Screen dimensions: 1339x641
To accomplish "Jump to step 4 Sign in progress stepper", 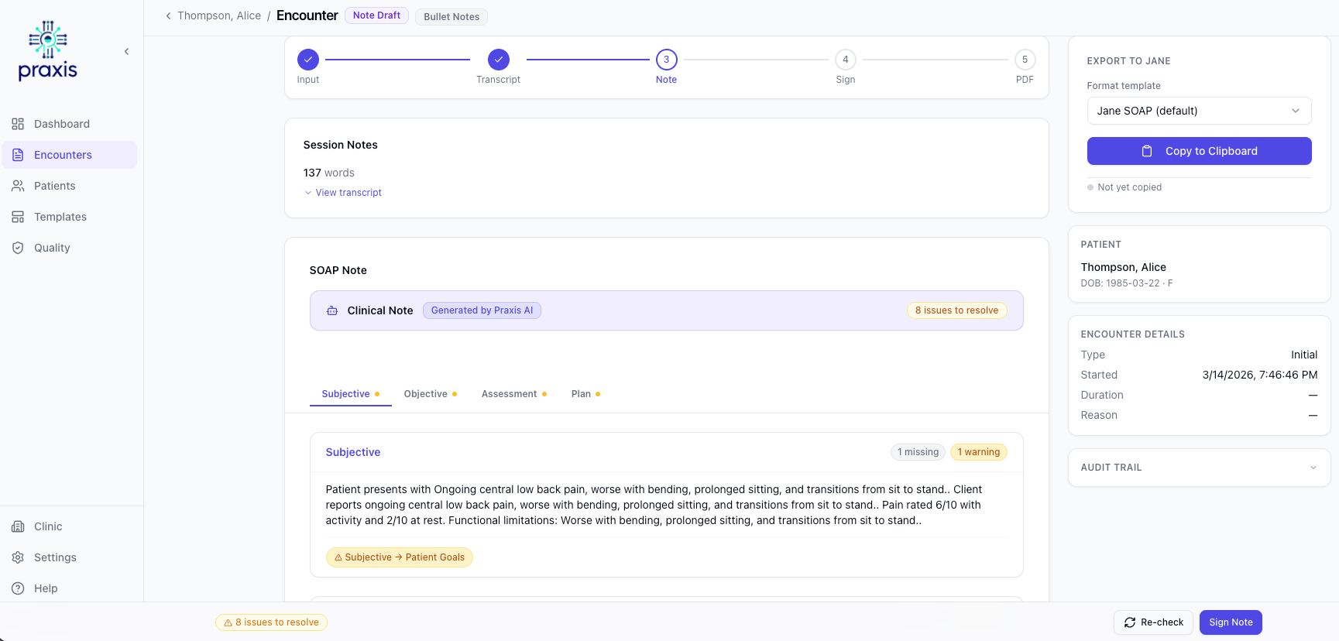I will 845,60.
